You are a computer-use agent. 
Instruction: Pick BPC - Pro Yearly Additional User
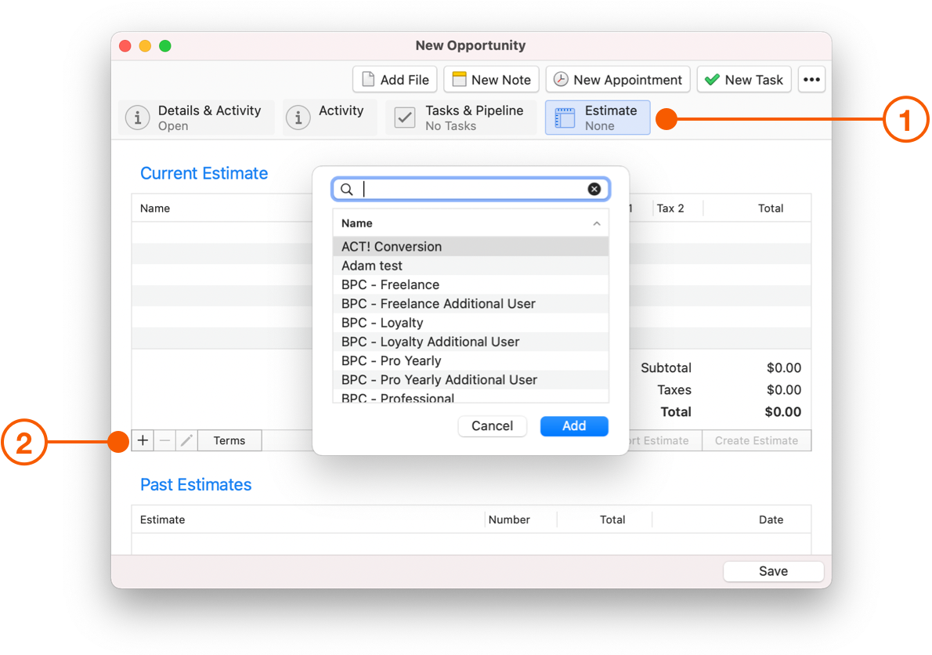[x=471, y=380]
